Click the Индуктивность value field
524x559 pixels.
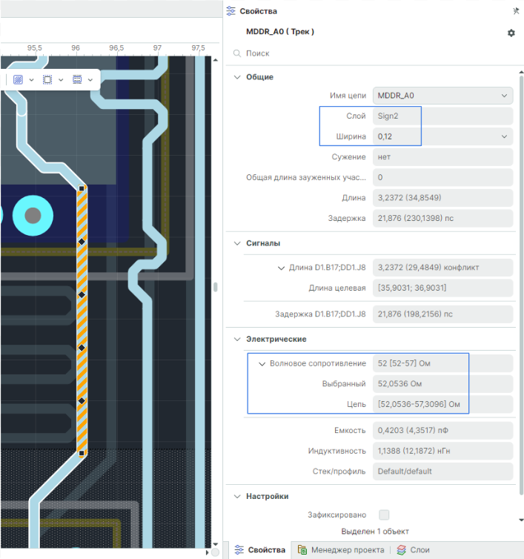tap(443, 451)
